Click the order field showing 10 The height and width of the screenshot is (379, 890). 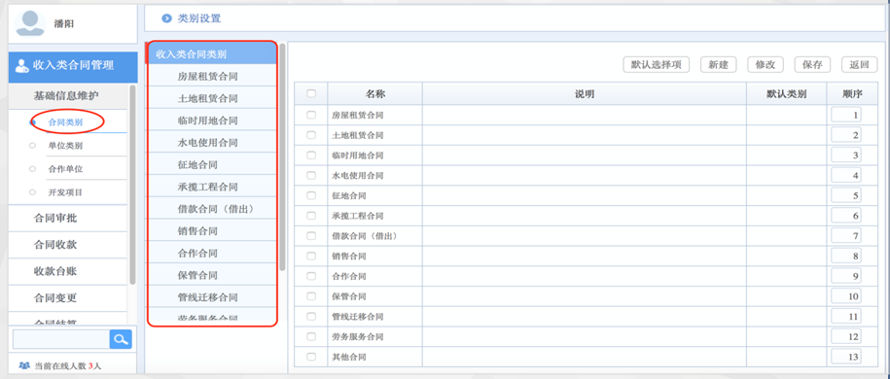point(845,296)
